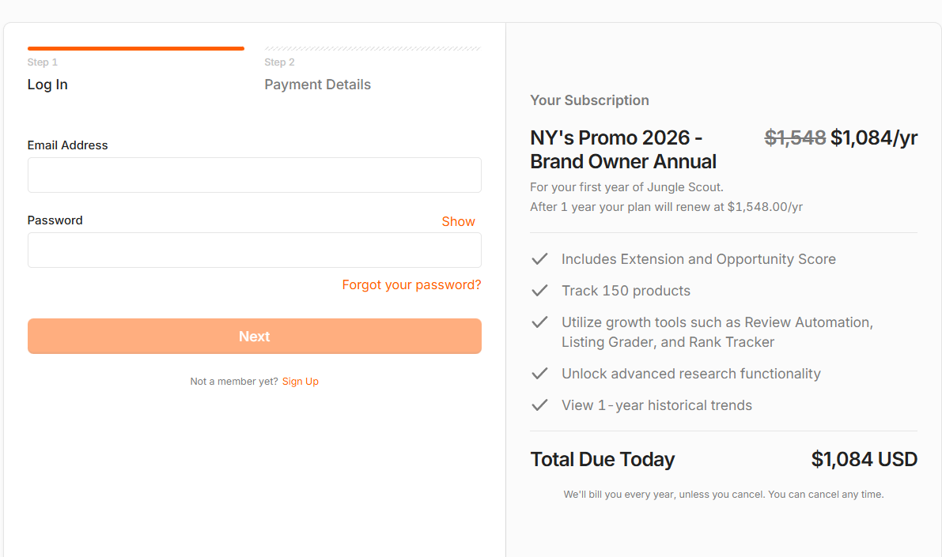Click checkmark next to Track 150 products
The width and height of the screenshot is (942, 557).
(x=539, y=291)
